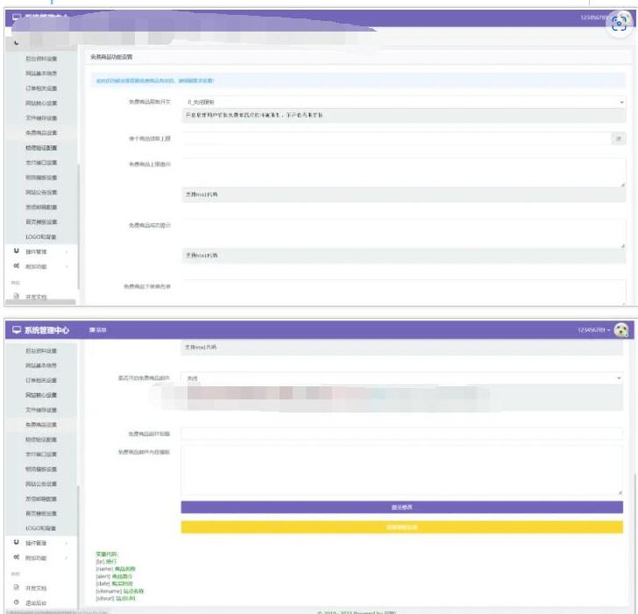Click the yellow button below 提交修改
Viewport: 638px width, 614px height.
click(x=401, y=526)
